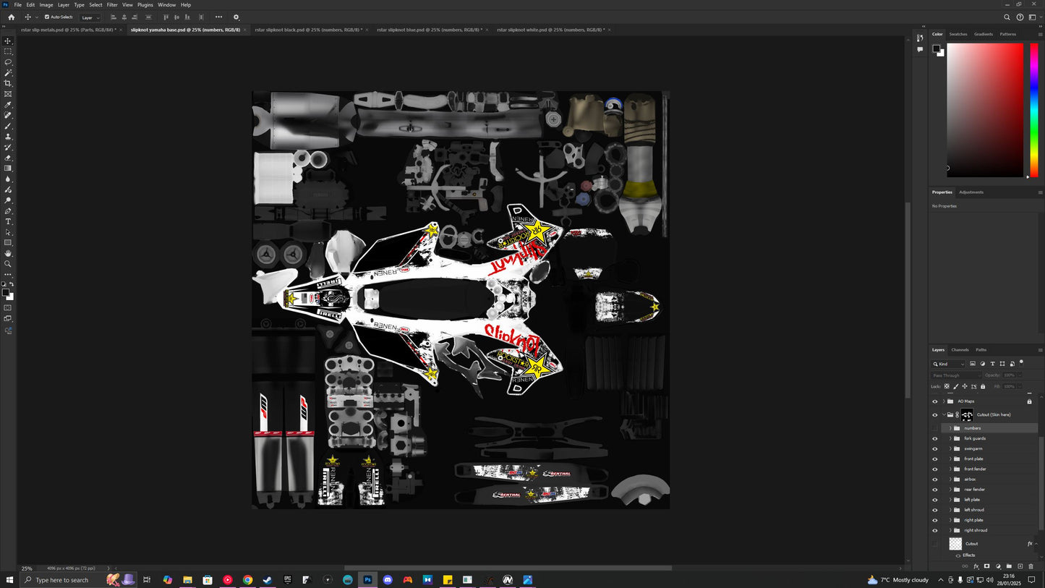This screenshot has width=1045, height=588.
Task: Click the foreground color swatch in toolbar
Action: coord(5,293)
